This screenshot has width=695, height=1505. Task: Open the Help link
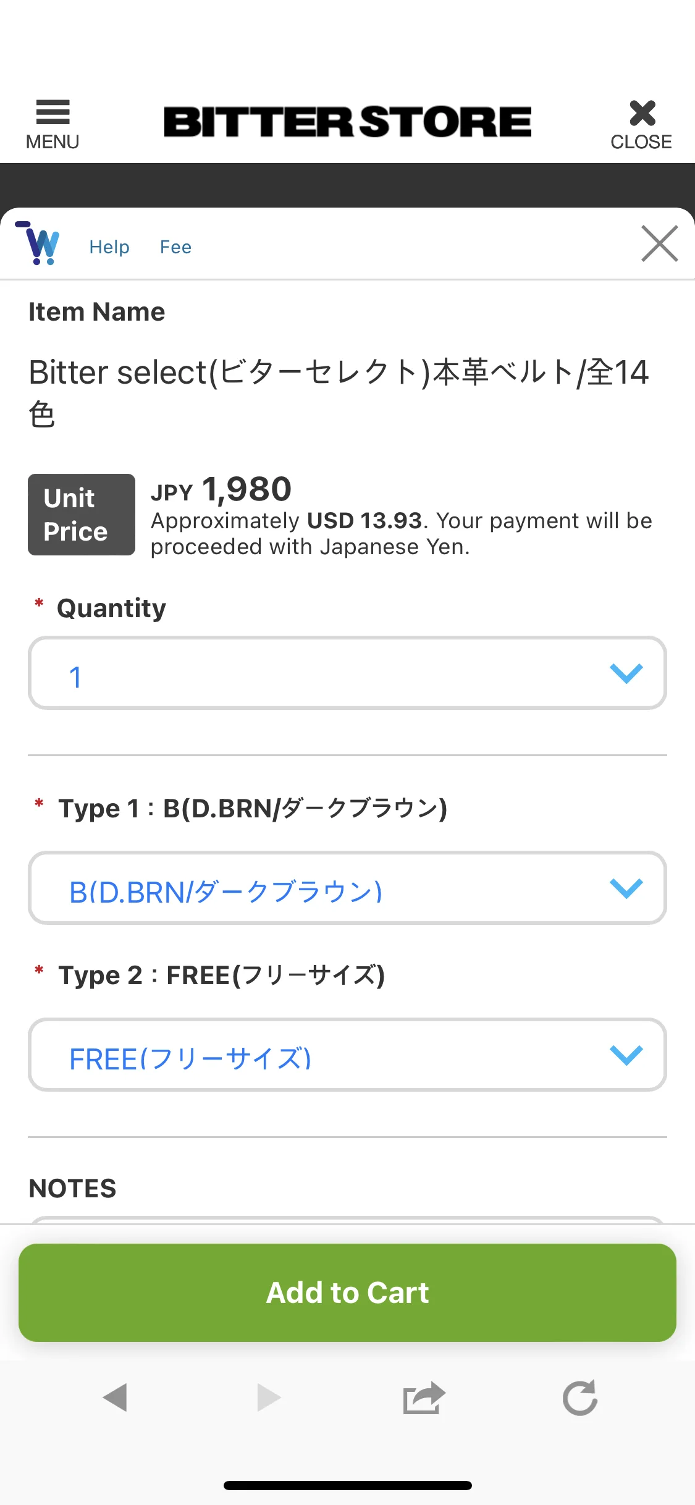click(109, 247)
